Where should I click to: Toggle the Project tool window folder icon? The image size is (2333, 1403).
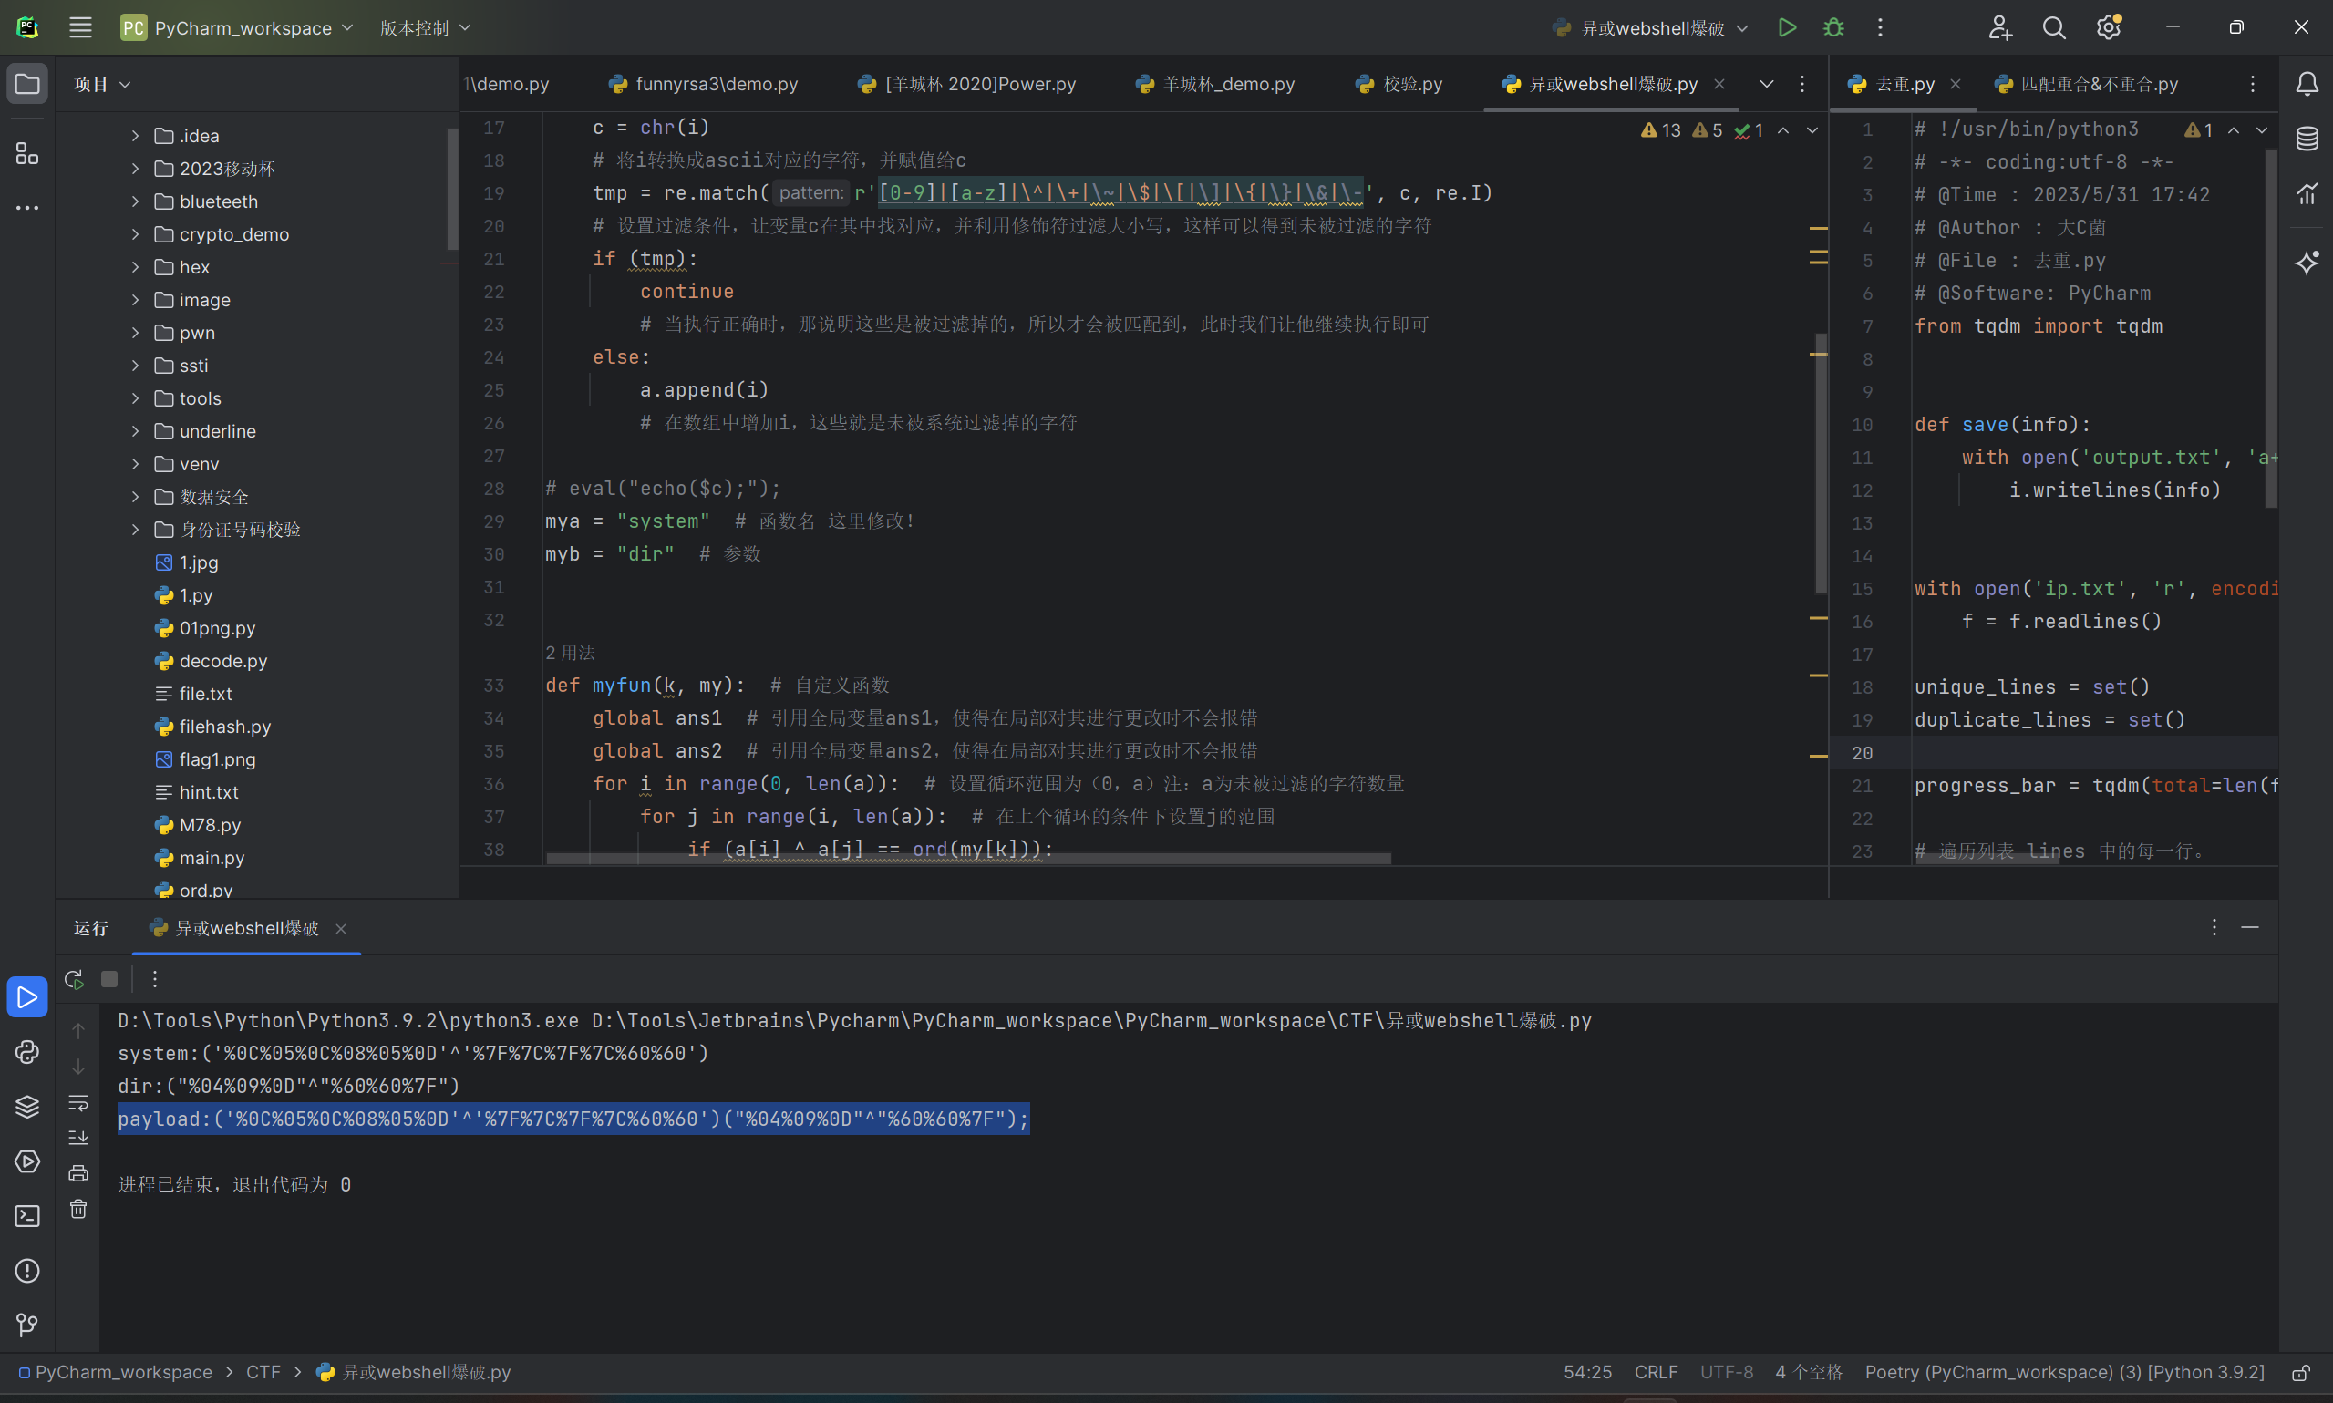(27, 84)
